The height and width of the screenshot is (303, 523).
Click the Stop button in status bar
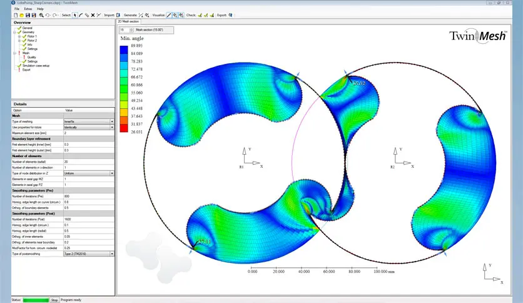coord(54,300)
